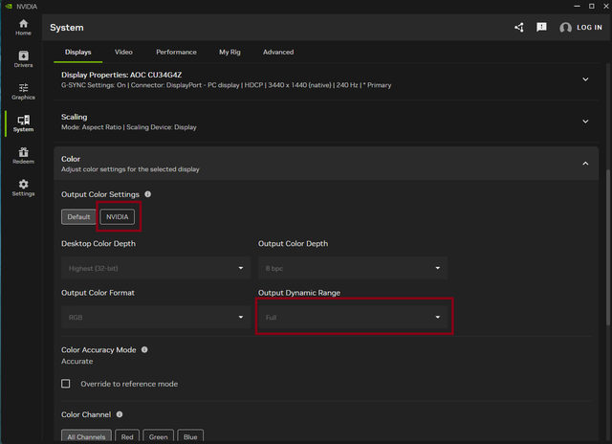Select All Channels color channel
Image resolution: width=612 pixels, height=444 pixels.
[86, 436]
